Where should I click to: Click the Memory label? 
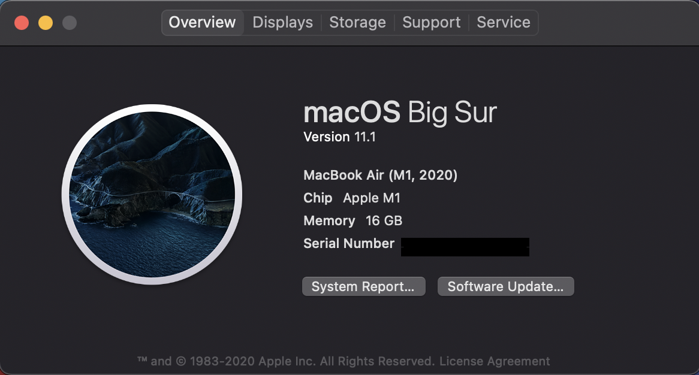click(329, 220)
